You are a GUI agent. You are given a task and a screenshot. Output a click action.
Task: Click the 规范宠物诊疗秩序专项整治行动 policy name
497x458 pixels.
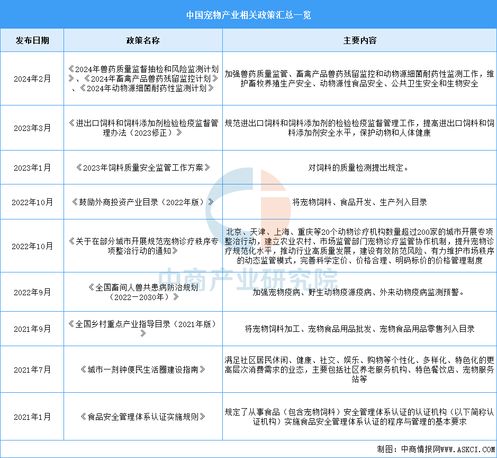(143, 246)
